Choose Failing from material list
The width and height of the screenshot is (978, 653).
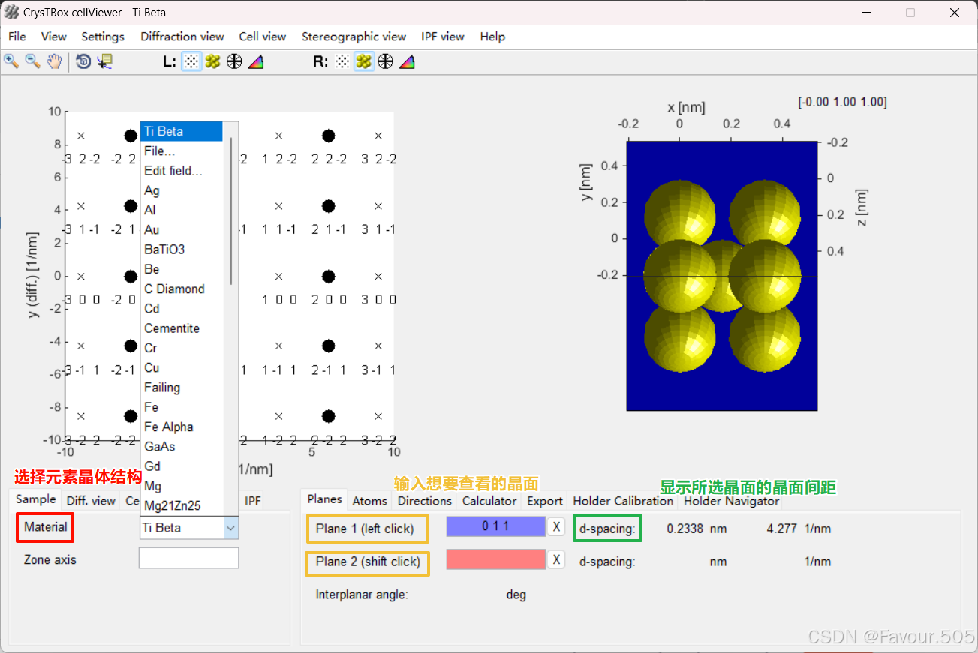pos(182,388)
